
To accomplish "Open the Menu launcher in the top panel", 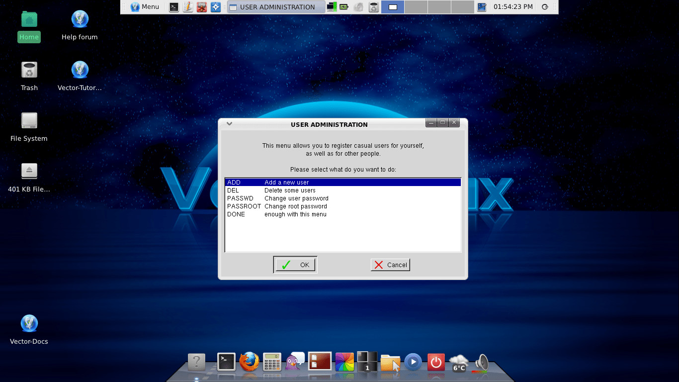I will 145,7.
